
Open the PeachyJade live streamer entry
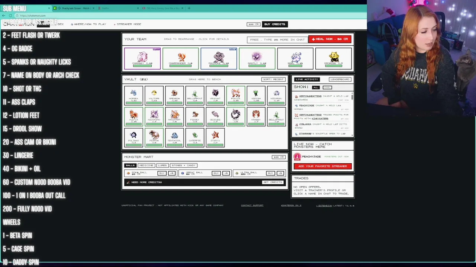coord(322,156)
